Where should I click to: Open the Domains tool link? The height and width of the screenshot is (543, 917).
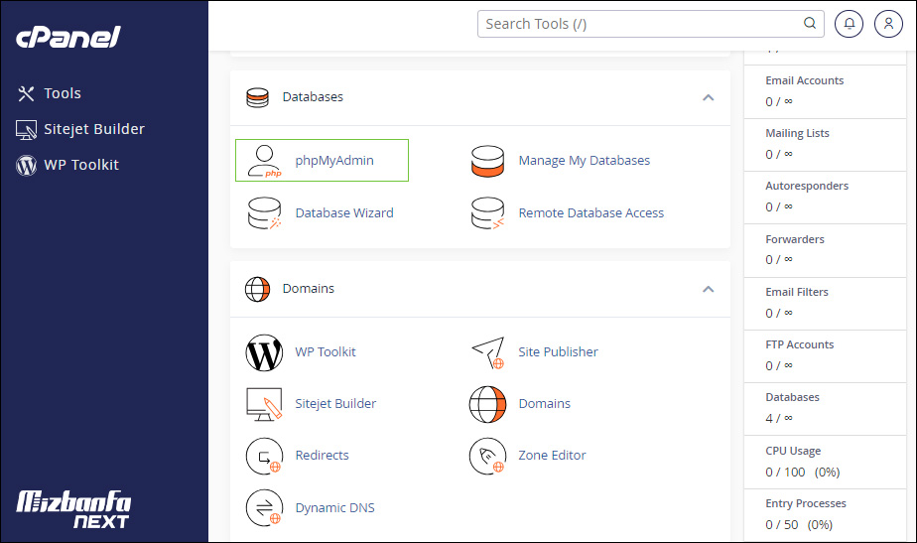[x=545, y=404]
